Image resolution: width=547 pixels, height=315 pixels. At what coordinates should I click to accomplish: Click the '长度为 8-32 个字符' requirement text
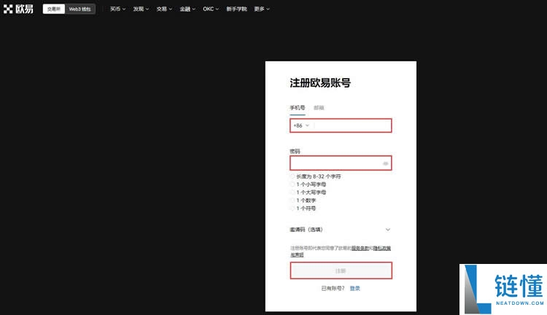pyautogui.click(x=319, y=176)
